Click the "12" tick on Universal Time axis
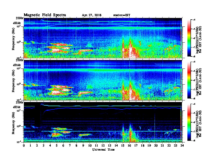Image resolution: width=217 pixels, height=167 pixels. coord(103,145)
